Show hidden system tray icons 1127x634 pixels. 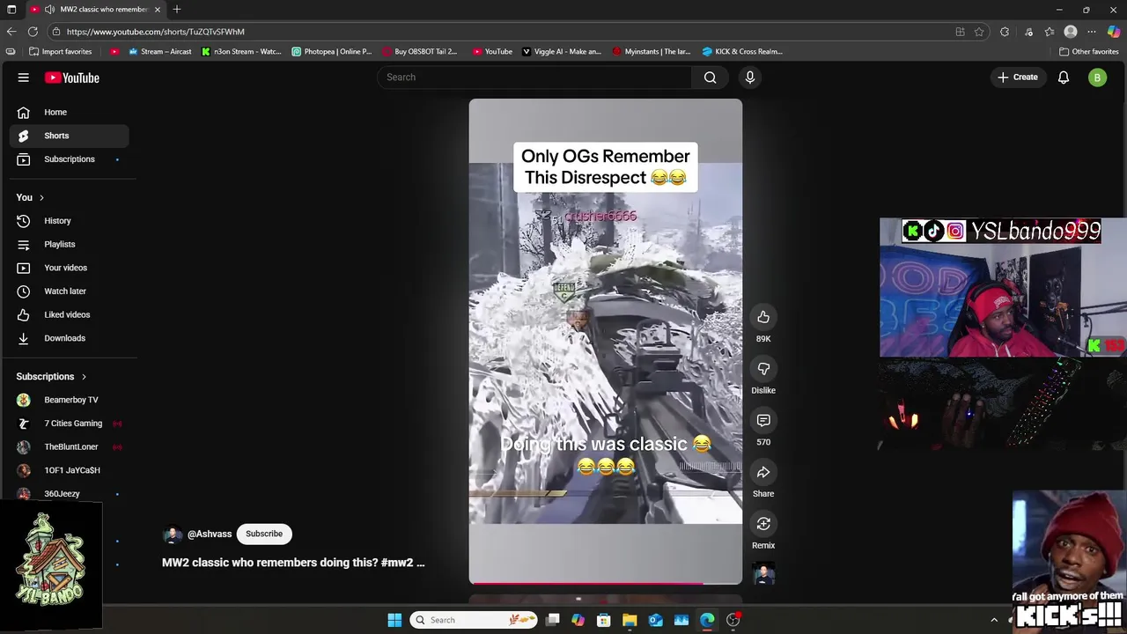[x=994, y=620]
